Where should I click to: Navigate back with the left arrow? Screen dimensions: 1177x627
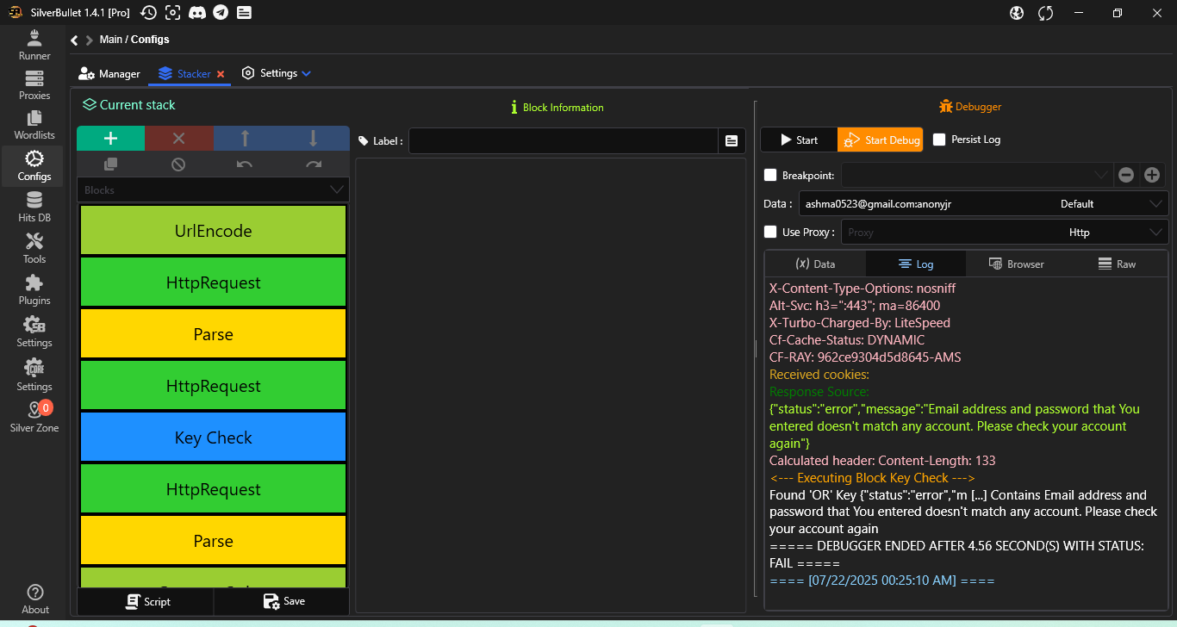(74, 40)
